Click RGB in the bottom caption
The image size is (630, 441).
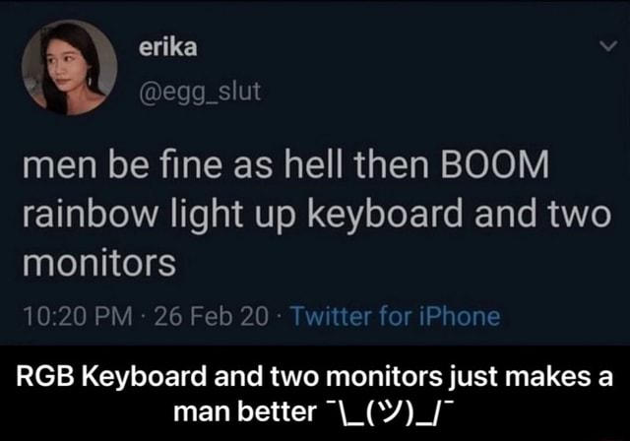click(x=44, y=377)
